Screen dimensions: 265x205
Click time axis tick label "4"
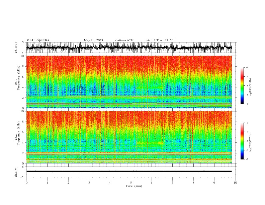coord(110,183)
